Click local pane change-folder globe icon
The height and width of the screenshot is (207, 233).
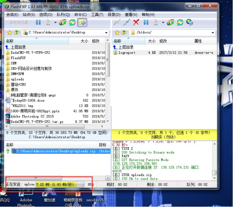pyautogui.click(x=63, y=23)
